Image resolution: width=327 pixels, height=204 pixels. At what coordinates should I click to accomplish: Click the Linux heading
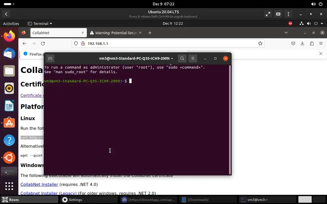coord(28,118)
